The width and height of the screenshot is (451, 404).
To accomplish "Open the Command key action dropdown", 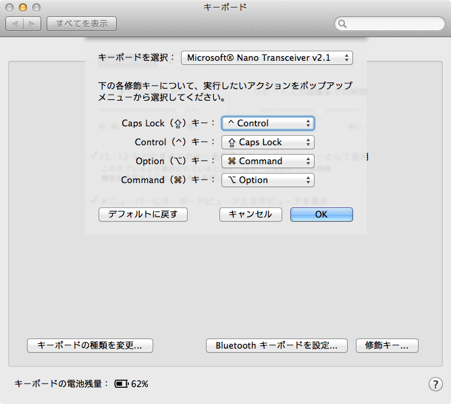I will click(x=268, y=180).
